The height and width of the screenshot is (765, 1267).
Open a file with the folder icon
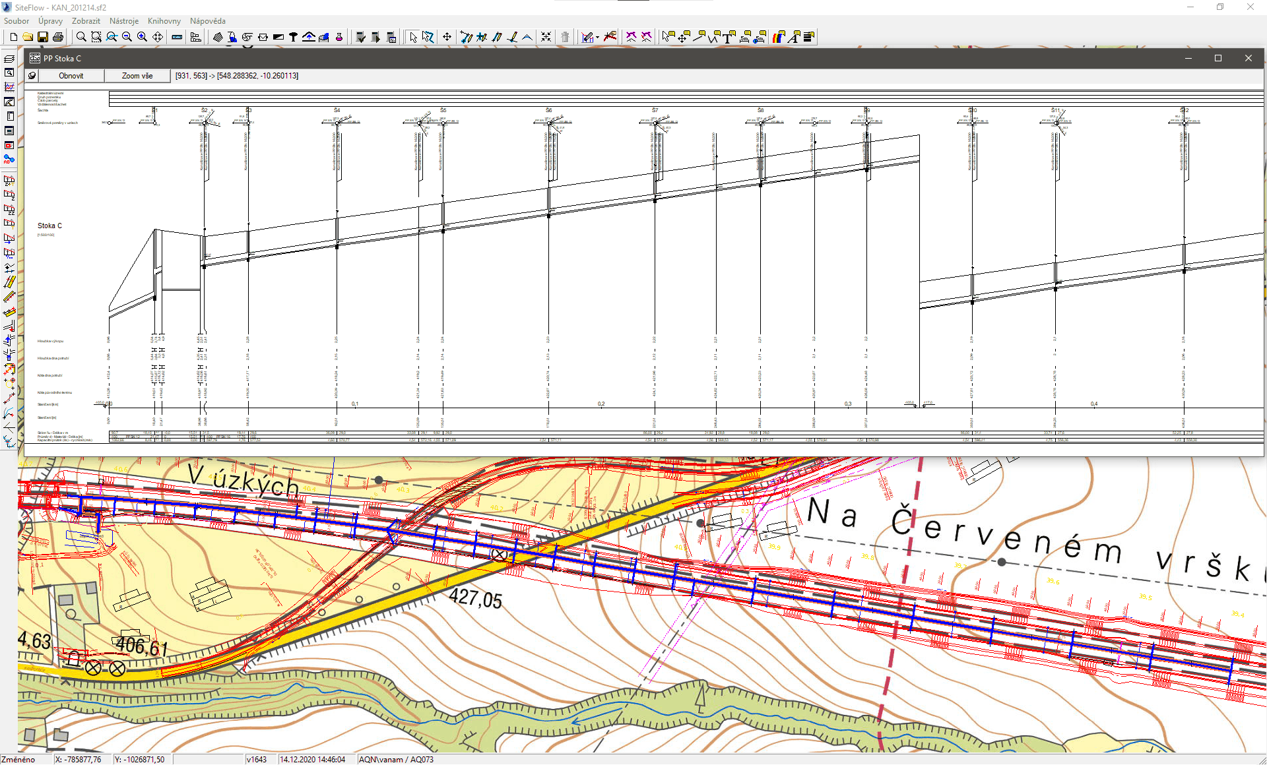point(28,37)
